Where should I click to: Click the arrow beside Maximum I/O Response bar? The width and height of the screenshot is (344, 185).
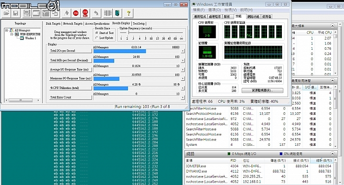point(183,78)
